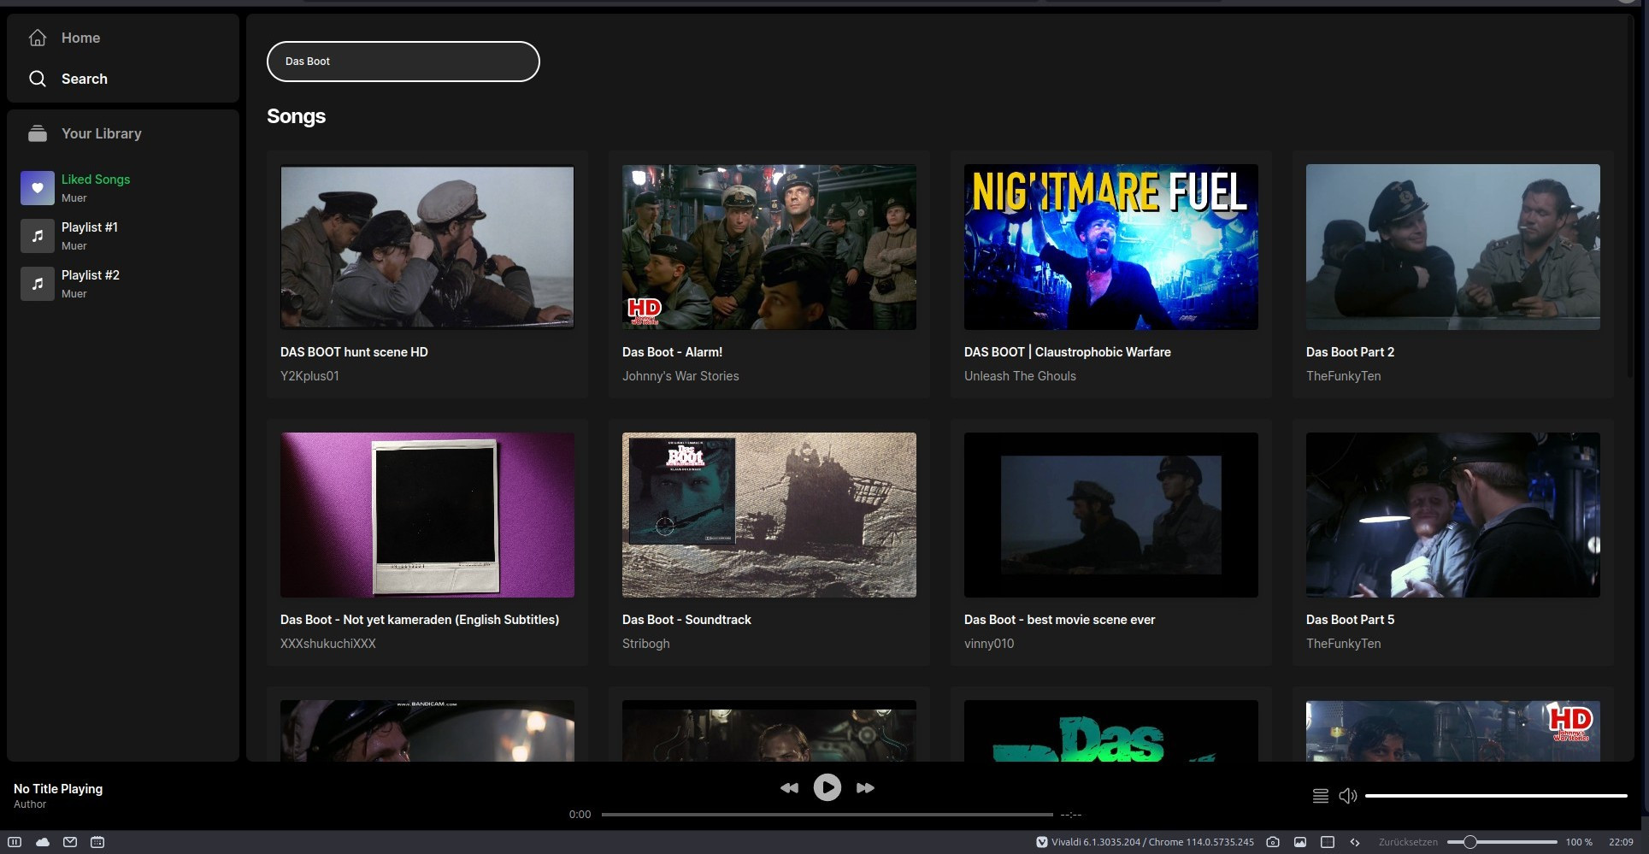Mute the volume speaker icon

click(1348, 796)
